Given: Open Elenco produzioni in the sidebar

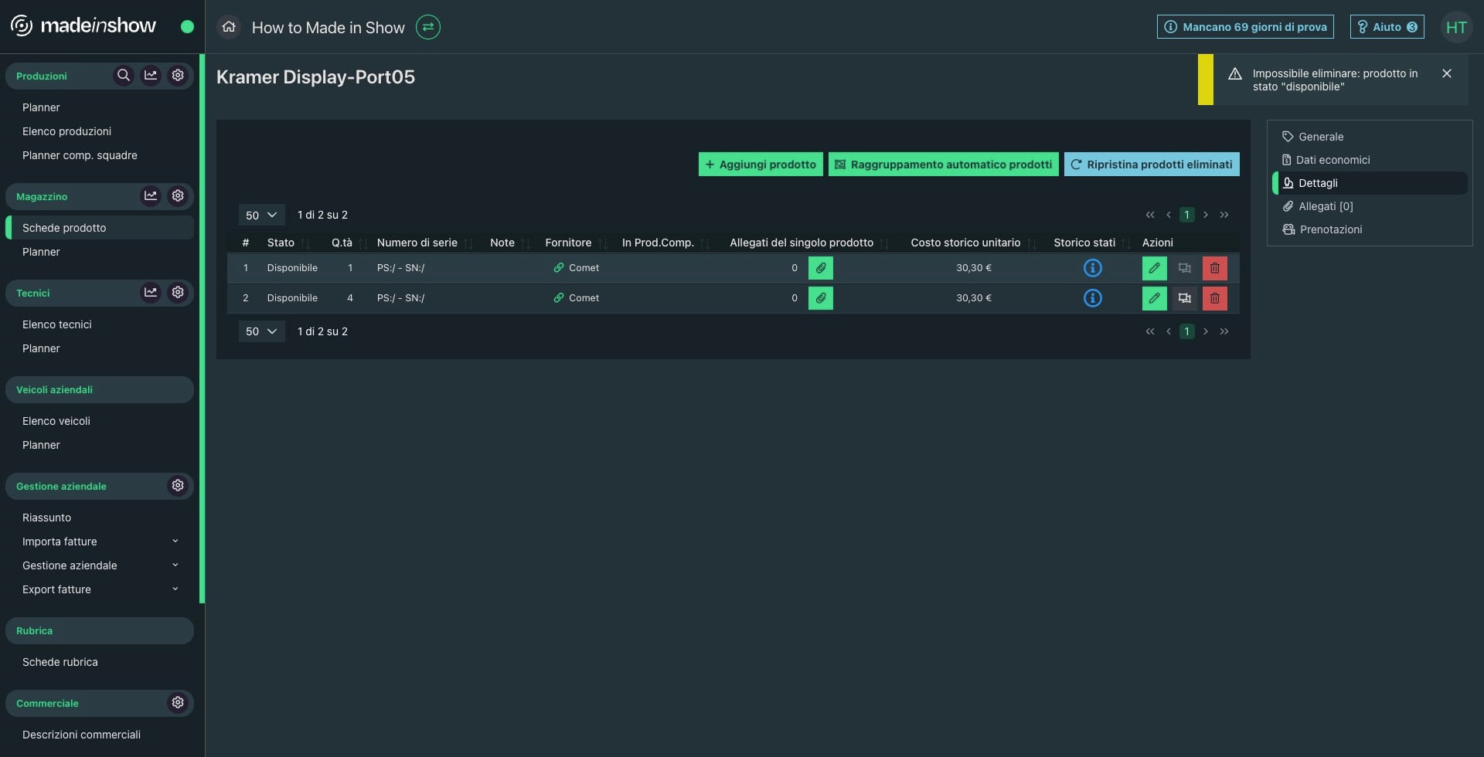Looking at the screenshot, I should [x=66, y=131].
